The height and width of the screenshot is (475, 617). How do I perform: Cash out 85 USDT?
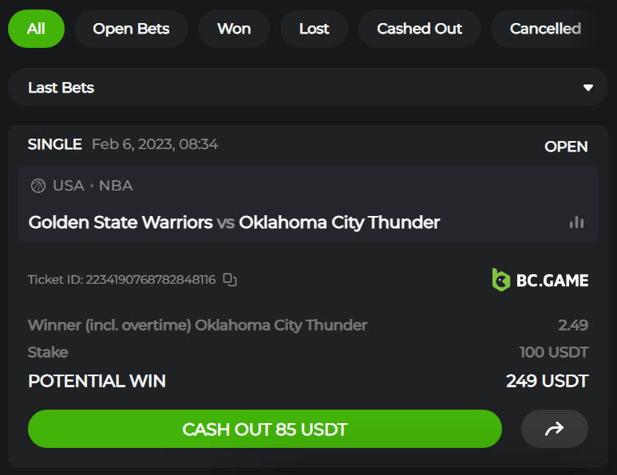pos(265,429)
